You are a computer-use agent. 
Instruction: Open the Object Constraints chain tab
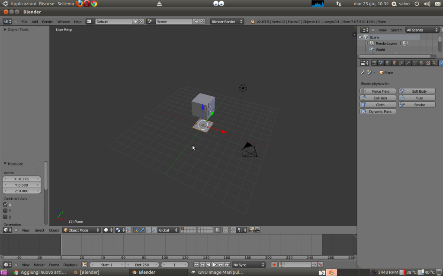[x=401, y=63]
